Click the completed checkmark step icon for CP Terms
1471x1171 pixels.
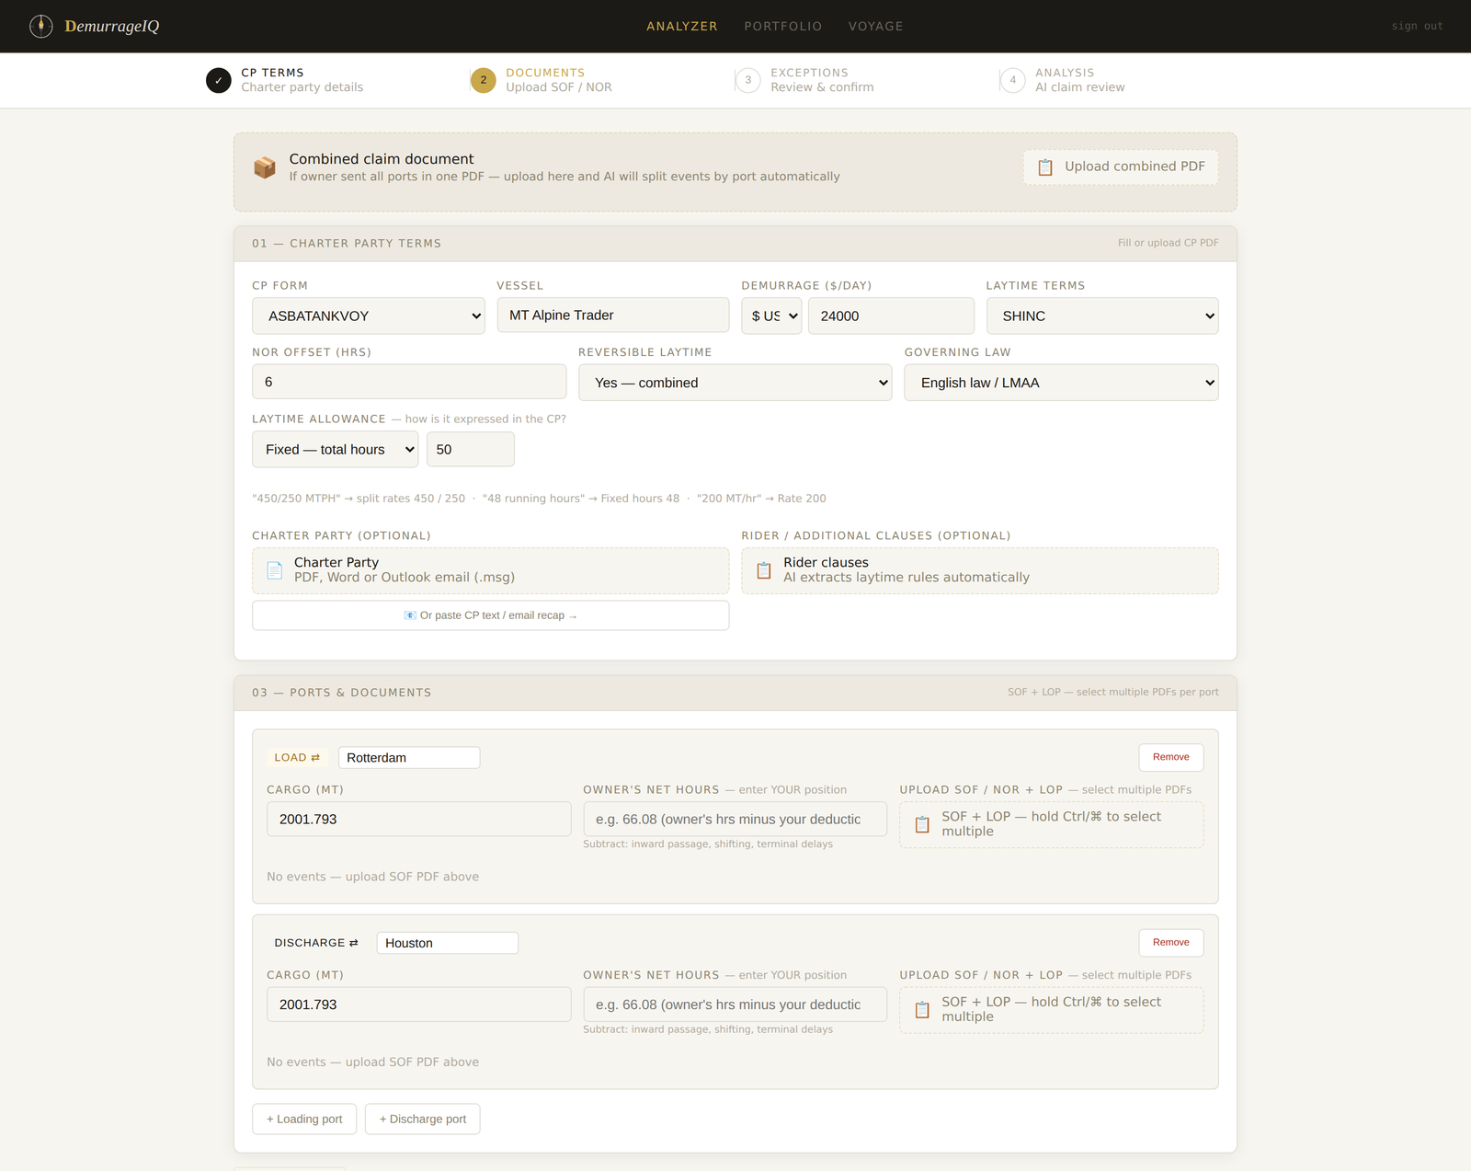point(219,80)
